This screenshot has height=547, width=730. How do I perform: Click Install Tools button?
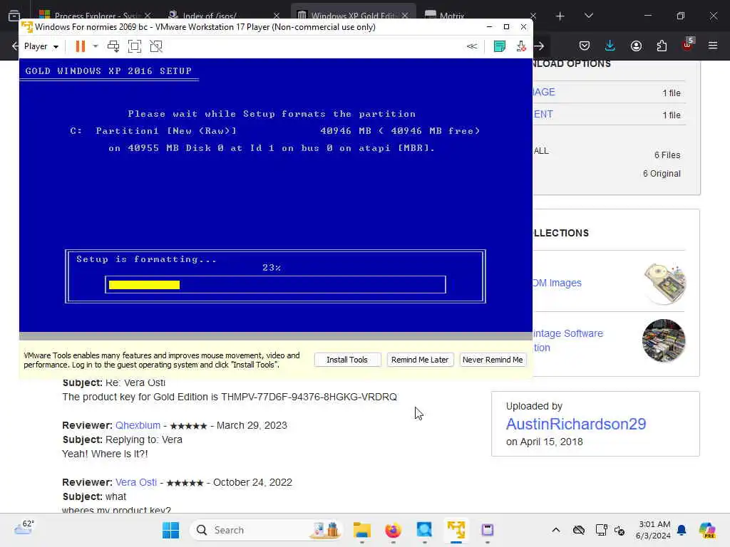tap(347, 360)
